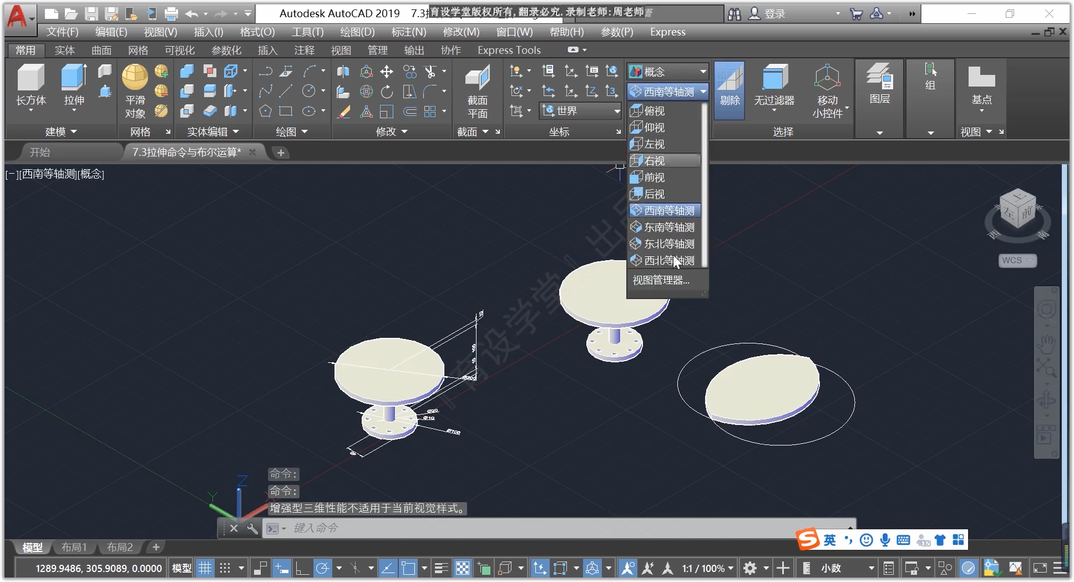Screen dimensions: 1074x582
Task: Select the Move tool in Modify panel
Action: [x=387, y=72]
